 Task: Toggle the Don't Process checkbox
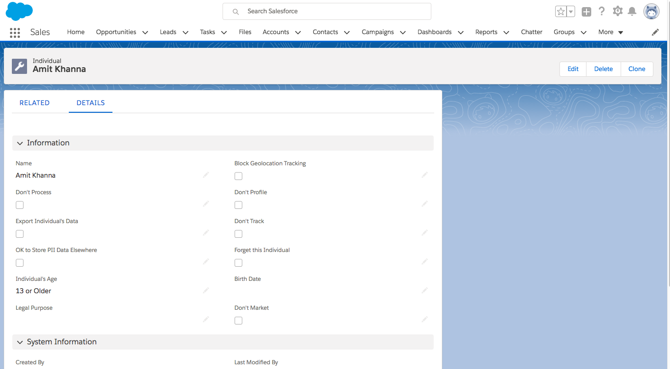tap(19, 205)
